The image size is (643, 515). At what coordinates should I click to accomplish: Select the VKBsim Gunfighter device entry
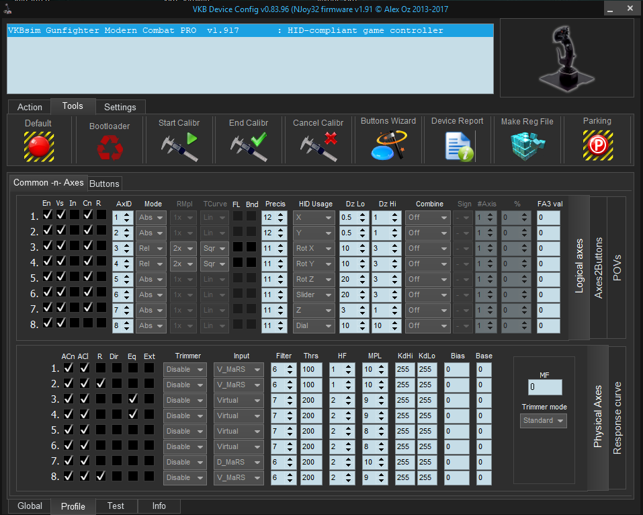tap(250, 30)
